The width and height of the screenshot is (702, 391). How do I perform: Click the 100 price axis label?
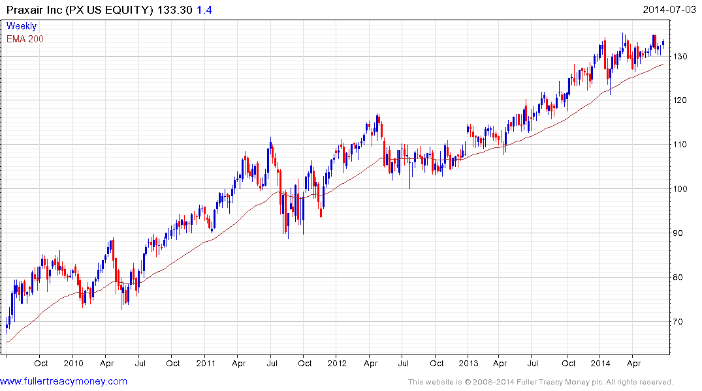[x=680, y=188]
